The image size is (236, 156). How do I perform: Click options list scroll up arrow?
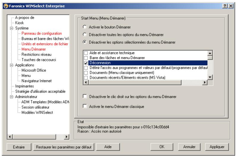[x=210, y=53]
